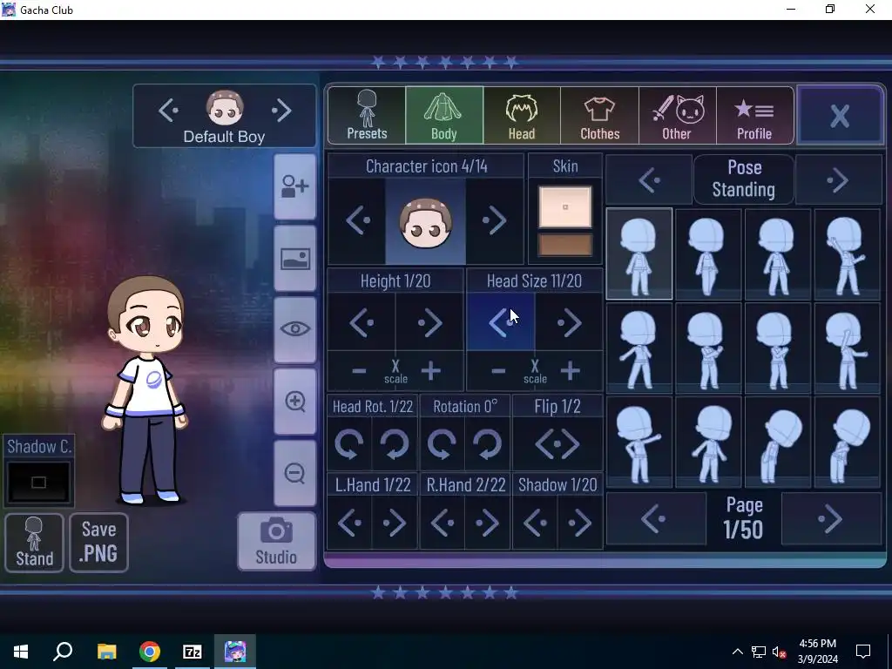This screenshot has width=892, height=669.
Task: Click the Stand button
Action: point(34,542)
